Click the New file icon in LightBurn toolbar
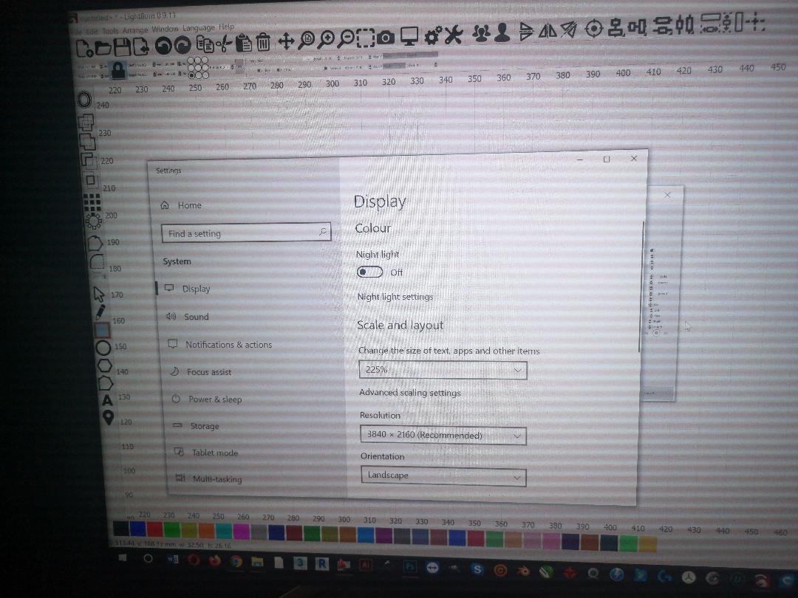798x598 pixels. pyautogui.click(x=84, y=48)
